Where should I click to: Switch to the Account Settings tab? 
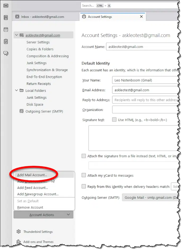tap(113, 17)
